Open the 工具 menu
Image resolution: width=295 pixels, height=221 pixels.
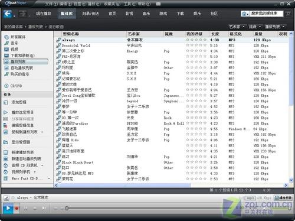pos(130,4)
